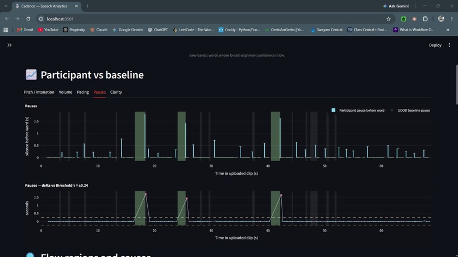Screen dimensions: 458x257
Task: Open the Swayam Central bookmark
Action: coord(327,30)
